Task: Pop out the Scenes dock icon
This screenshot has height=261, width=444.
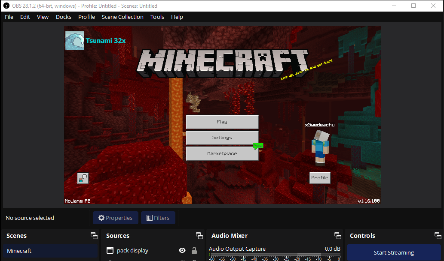Action: coord(94,235)
